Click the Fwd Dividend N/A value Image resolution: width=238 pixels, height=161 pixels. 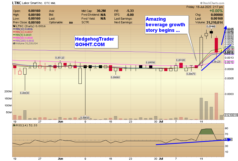coord(103,15)
